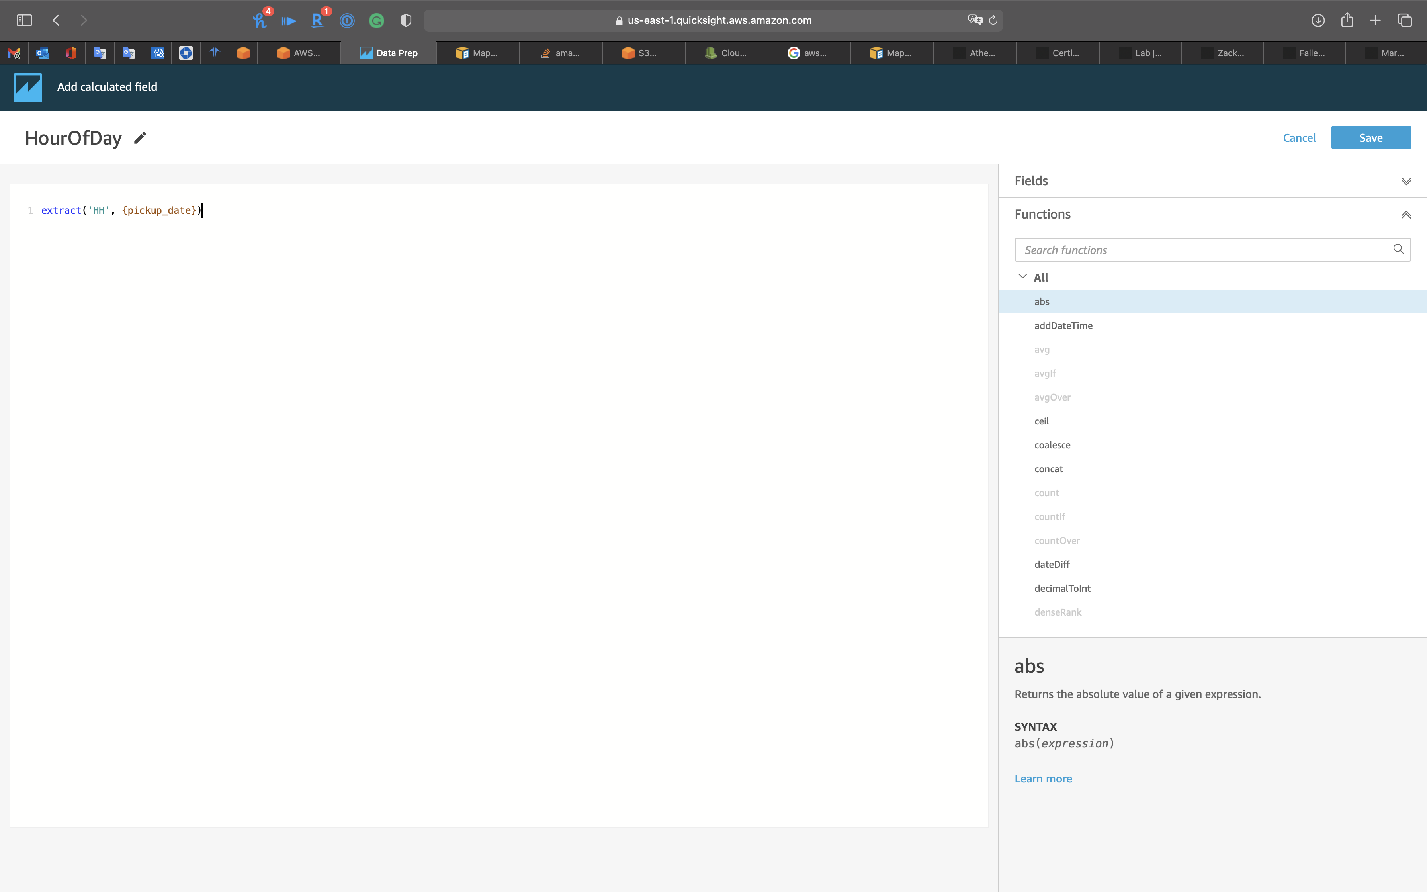1427x892 pixels.
Task: Click the privacy shield icon
Action: coord(406,21)
